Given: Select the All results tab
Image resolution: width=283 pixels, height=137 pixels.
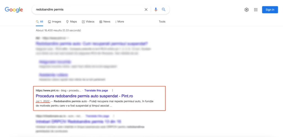Looking at the screenshot, I should [40, 22].
